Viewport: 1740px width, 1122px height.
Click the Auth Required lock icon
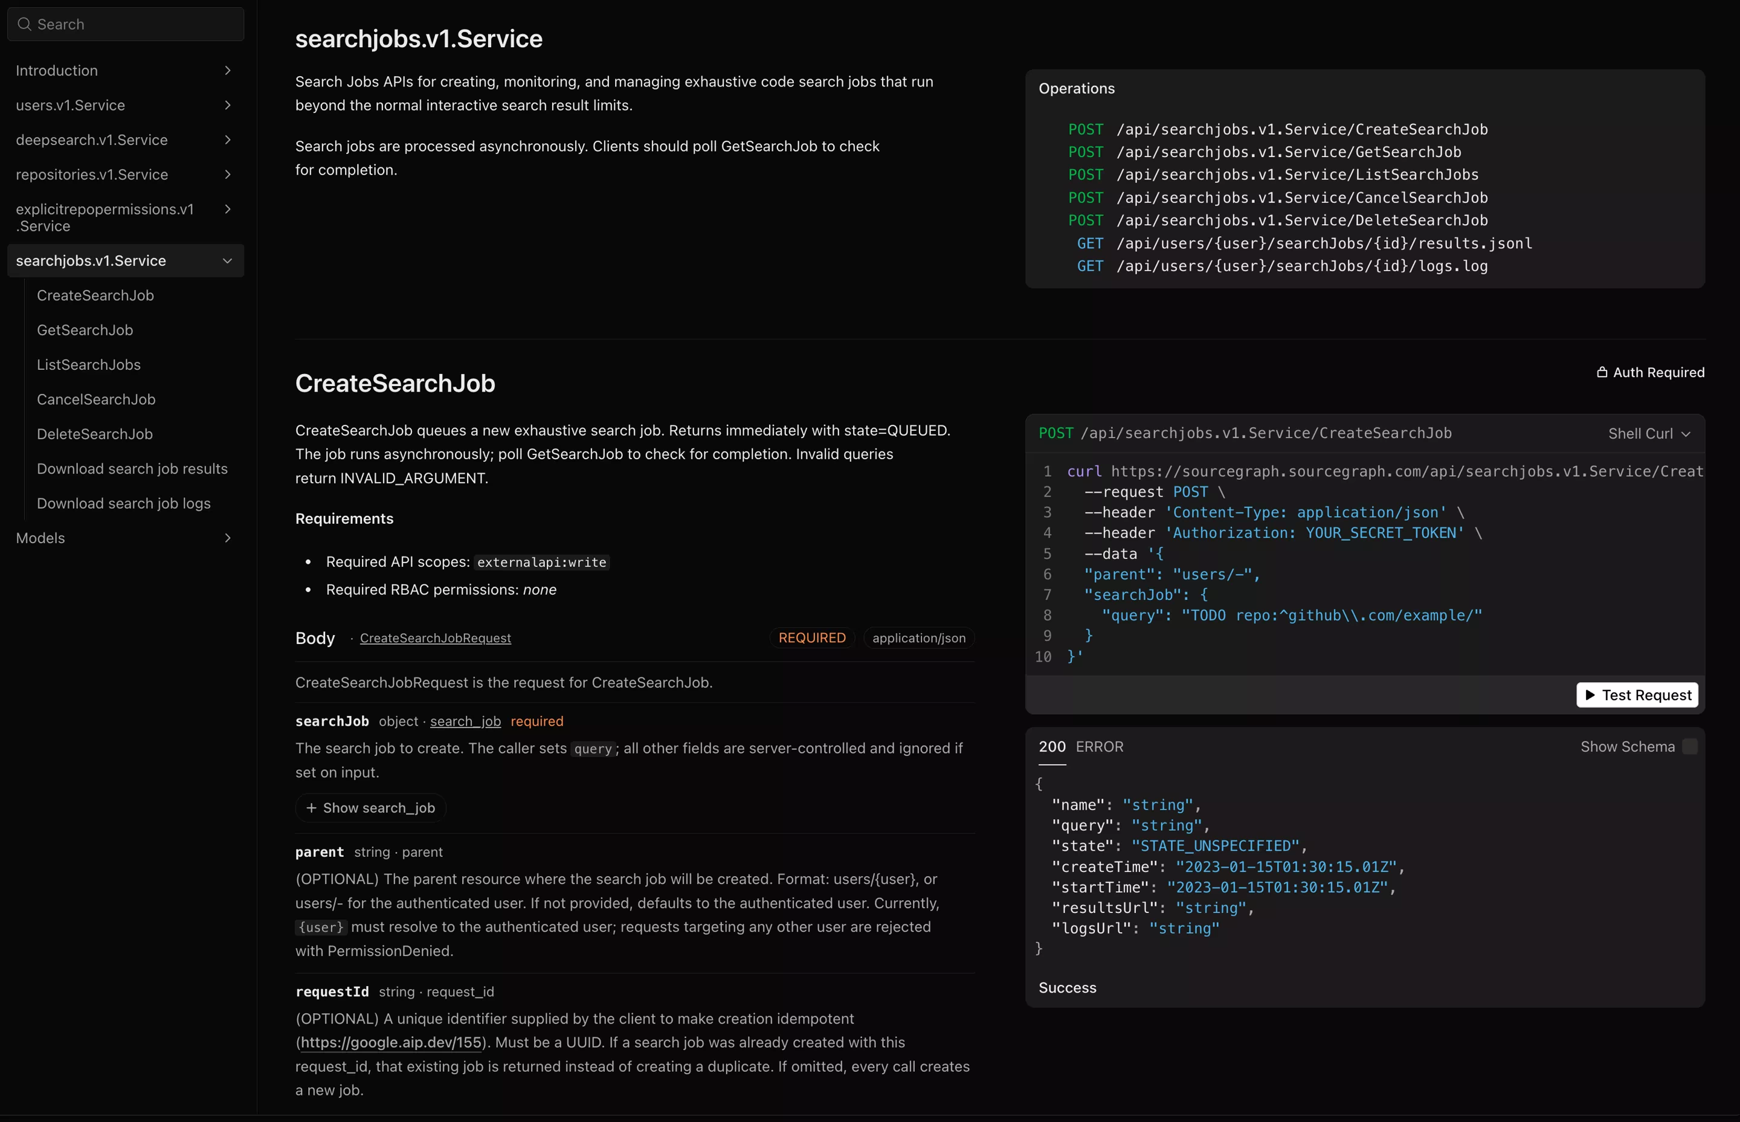1602,372
